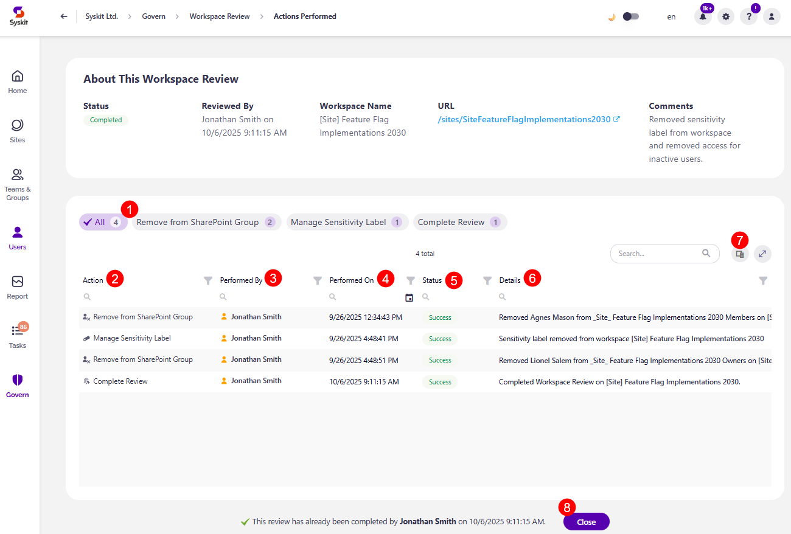Open the Report section
The image size is (791, 534).
[x=17, y=286]
